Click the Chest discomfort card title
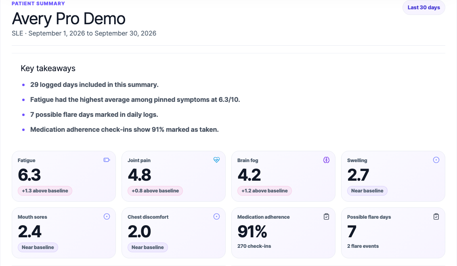This screenshot has height=266, width=457. pyautogui.click(x=148, y=217)
